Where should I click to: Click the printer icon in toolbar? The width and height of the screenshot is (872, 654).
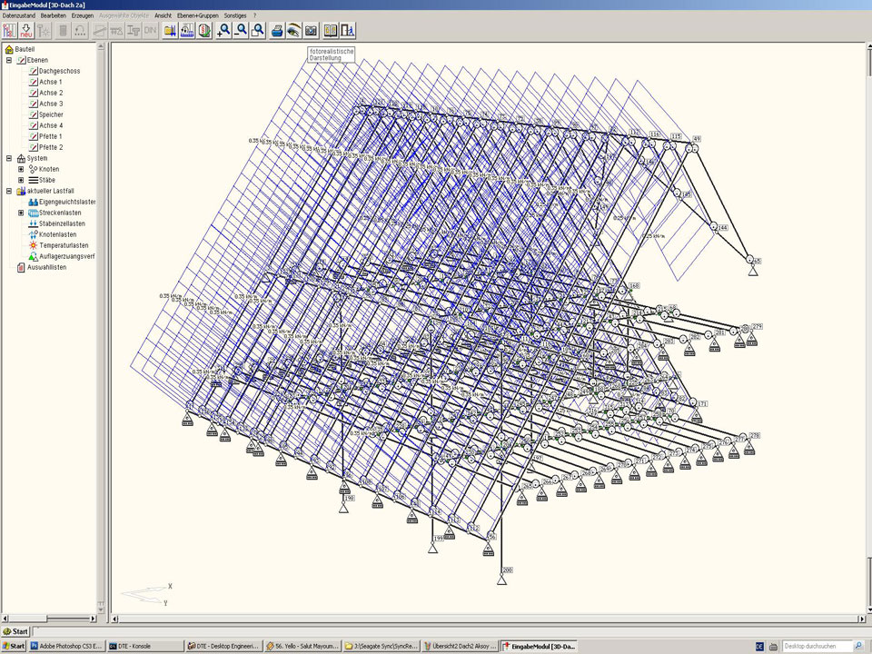277,30
